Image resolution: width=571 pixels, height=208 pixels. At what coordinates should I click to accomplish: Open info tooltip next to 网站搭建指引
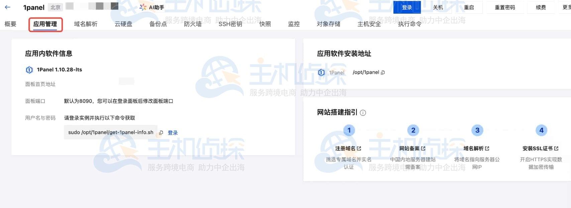[x=363, y=113]
